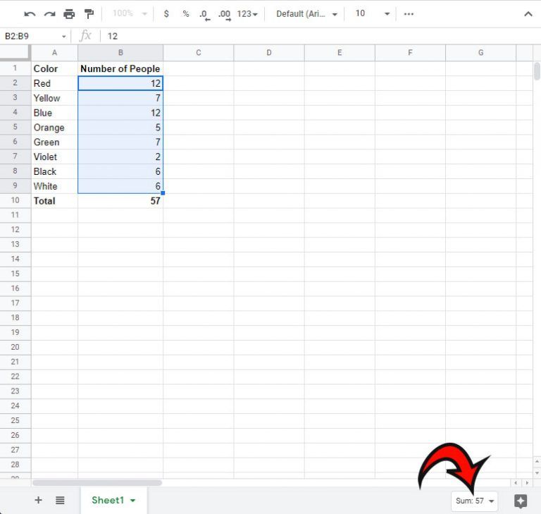Click the Red cell

point(54,83)
